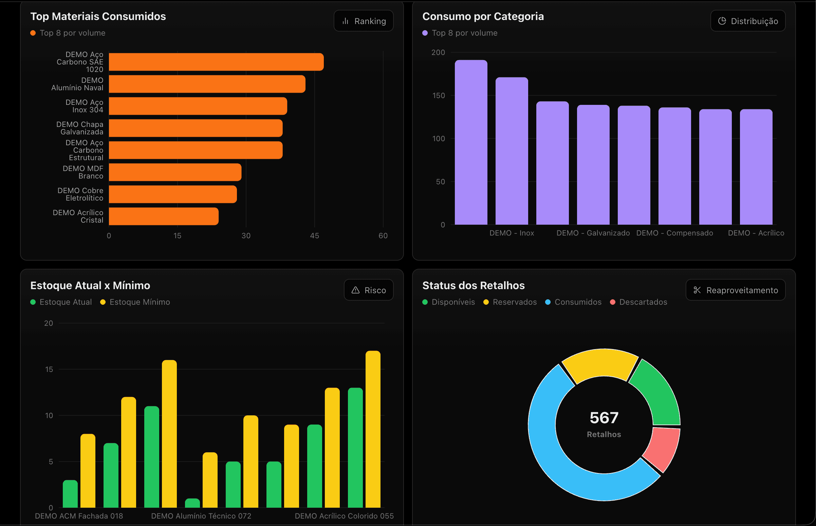Click the Ranking button
Screen dimensions: 816x526
click(x=364, y=21)
